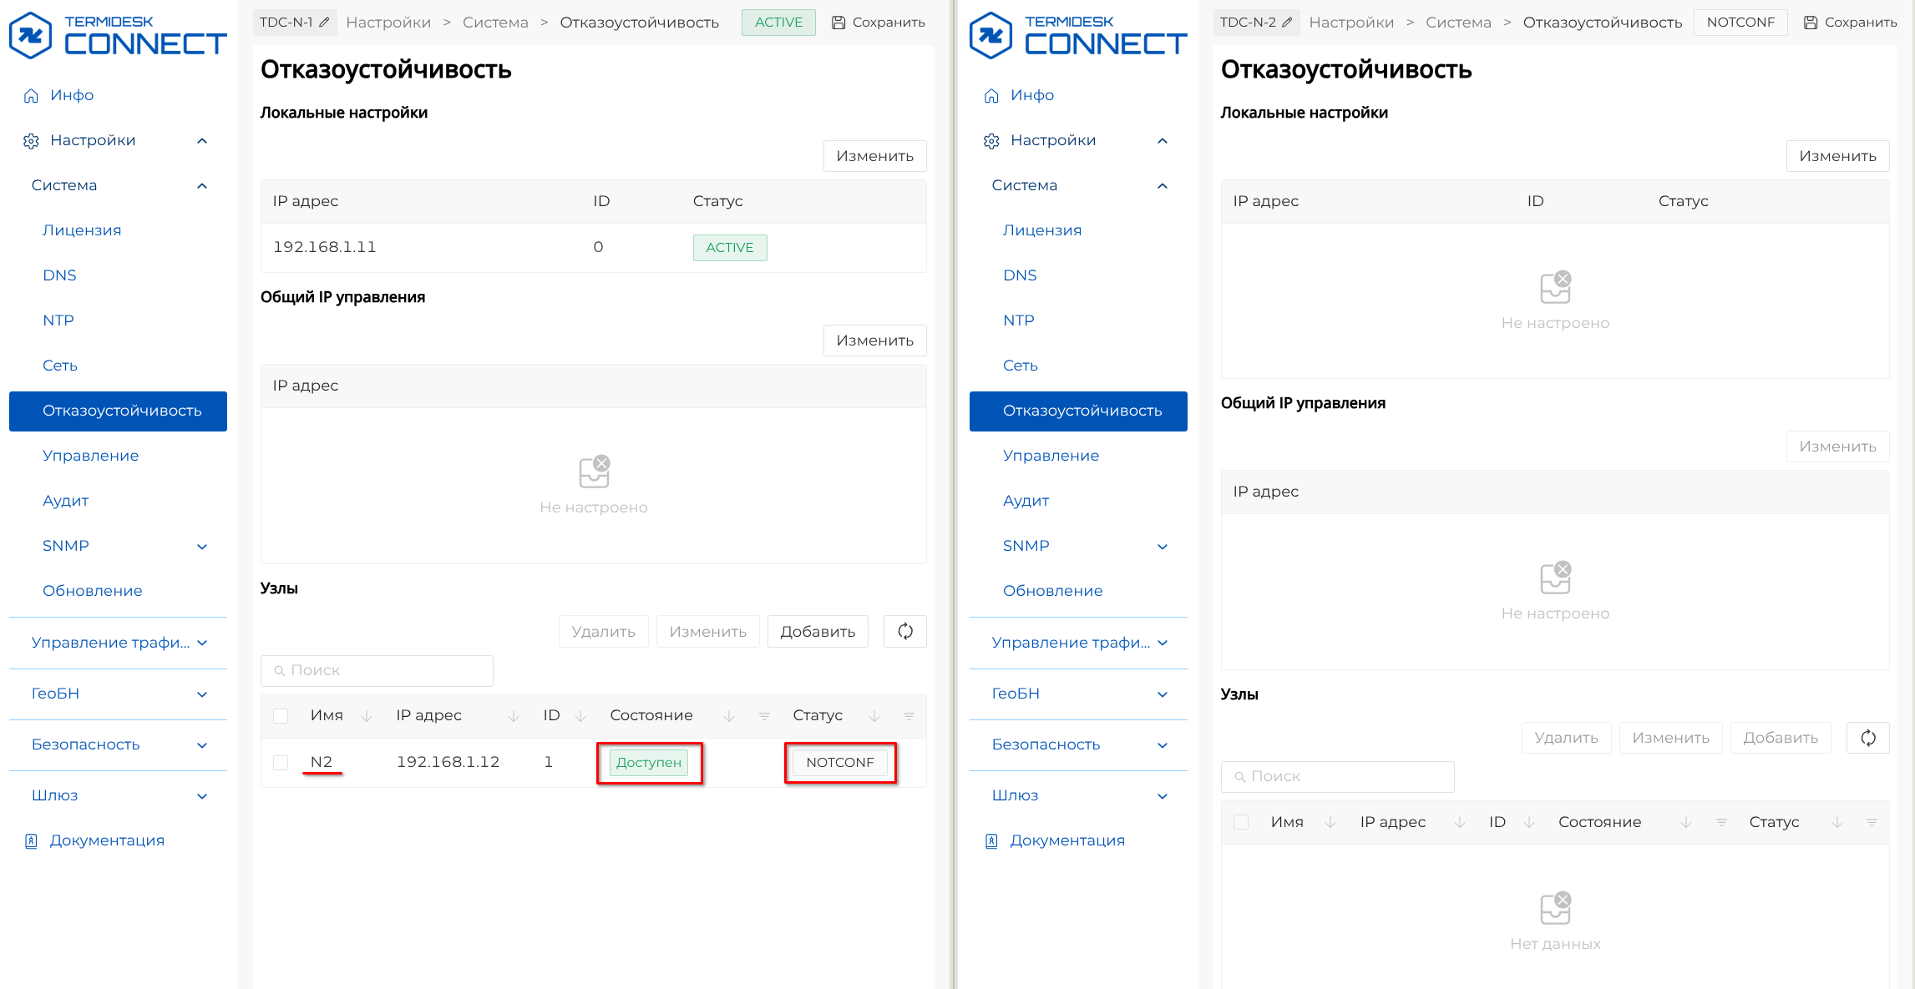Open Лицензия menu item in the left sidebar
The width and height of the screenshot is (1915, 989).
pyautogui.click(x=82, y=230)
